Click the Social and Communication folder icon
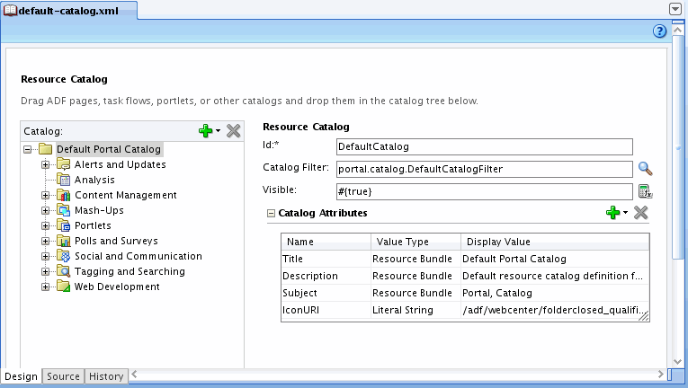Image resolution: width=688 pixels, height=388 pixels. [64, 256]
